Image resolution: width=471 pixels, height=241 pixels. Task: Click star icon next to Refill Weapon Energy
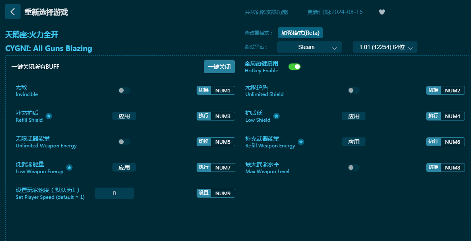point(301,142)
